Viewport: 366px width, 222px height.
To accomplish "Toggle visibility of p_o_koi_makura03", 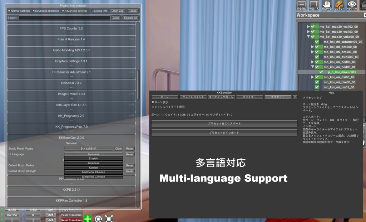I will point(321,72).
